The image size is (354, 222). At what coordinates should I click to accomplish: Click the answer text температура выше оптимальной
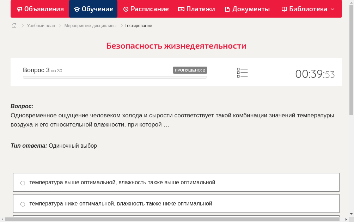(x=123, y=183)
